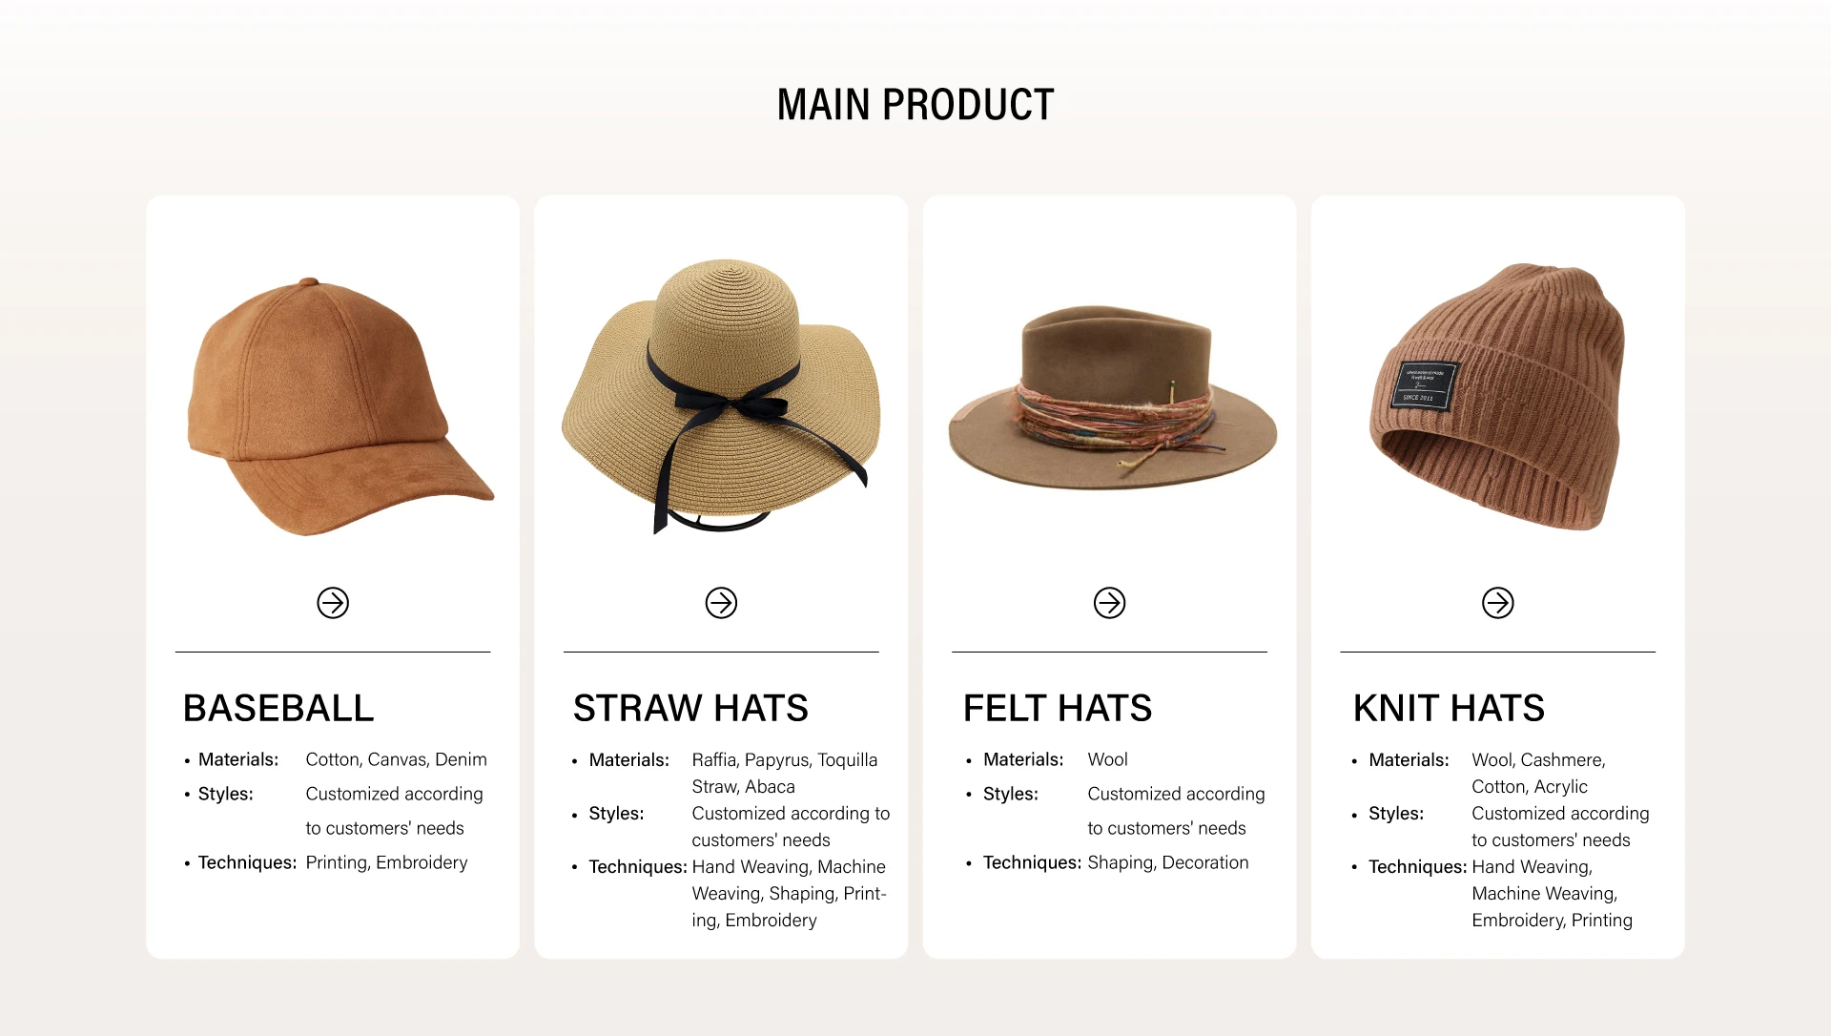The width and height of the screenshot is (1831, 1036).
Task: Select Baseball materials text Cotton, Canvas, Denim
Action: pos(396,759)
